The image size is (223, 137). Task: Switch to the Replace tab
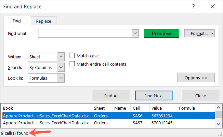point(44,21)
